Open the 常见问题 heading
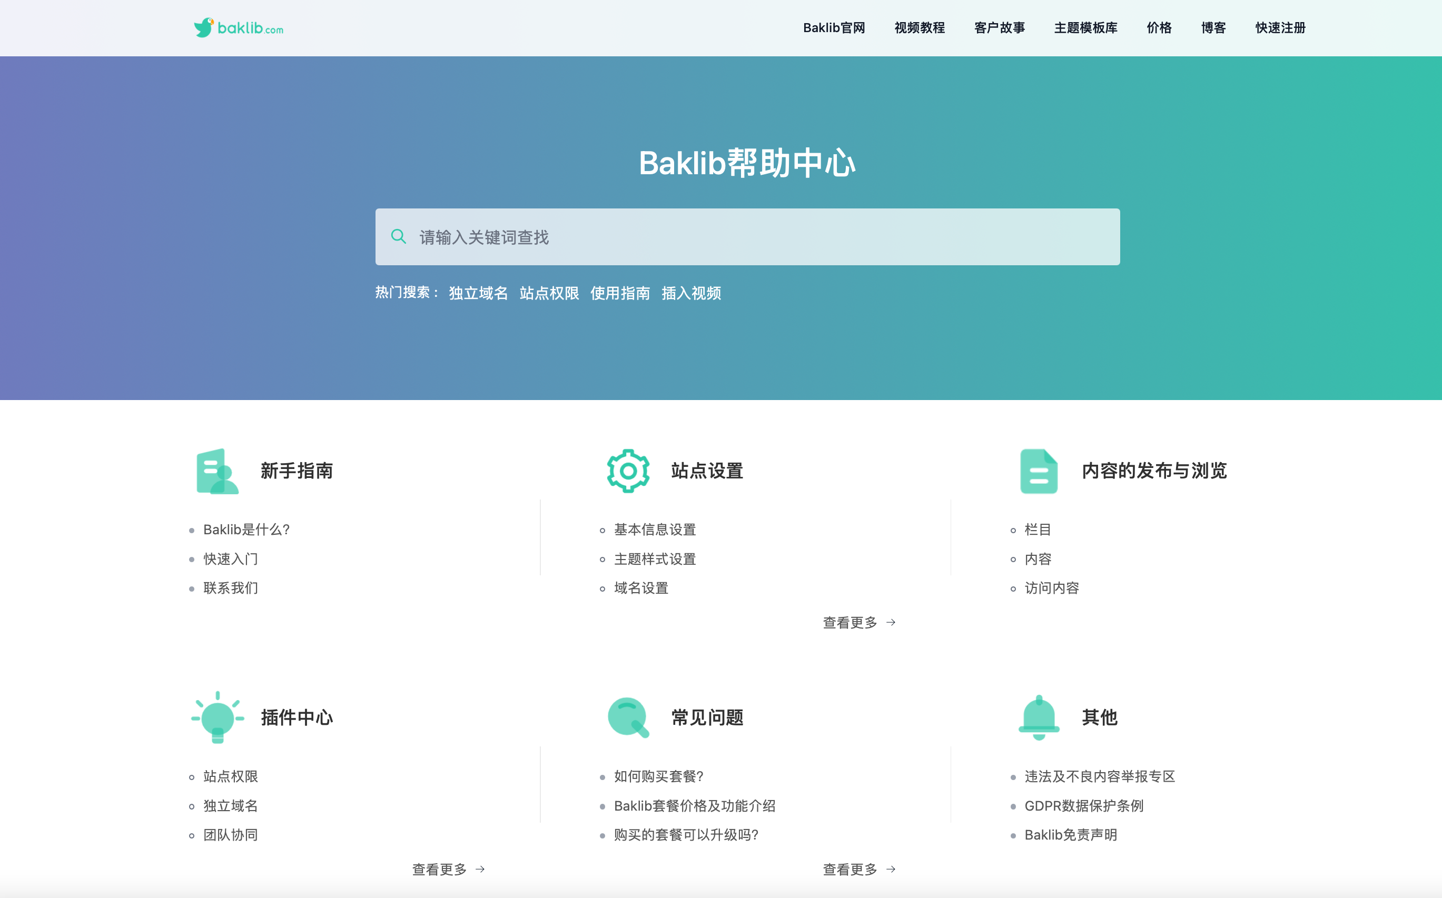 (x=707, y=717)
